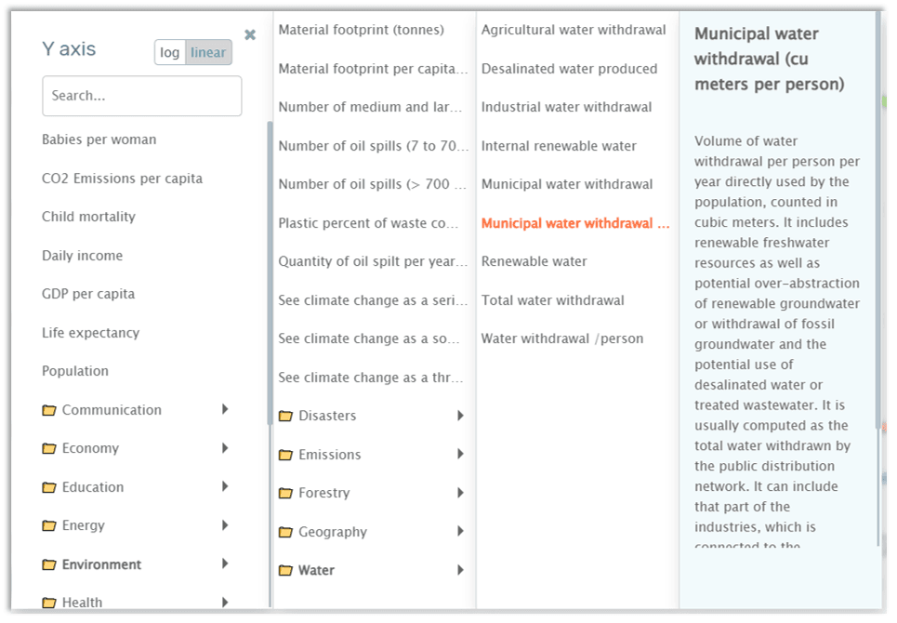
Task: Click the Search input field
Action: 141,96
